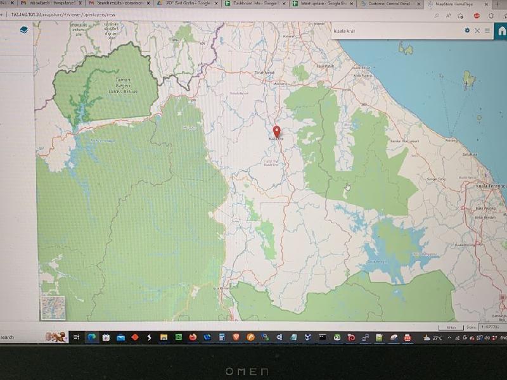This screenshot has height=380, width=507.
Task: Open the Windows Start menu
Action: coord(76,336)
